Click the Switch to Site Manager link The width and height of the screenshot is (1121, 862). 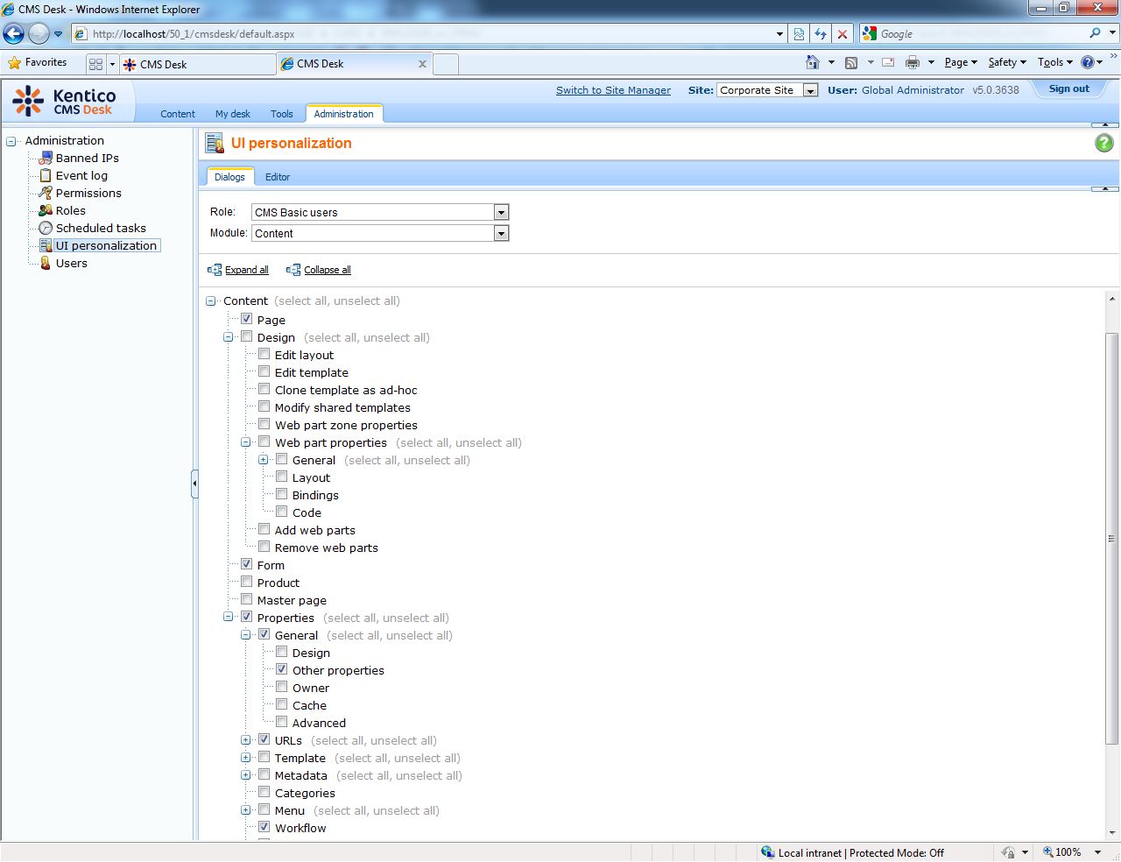click(x=613, y=90)
